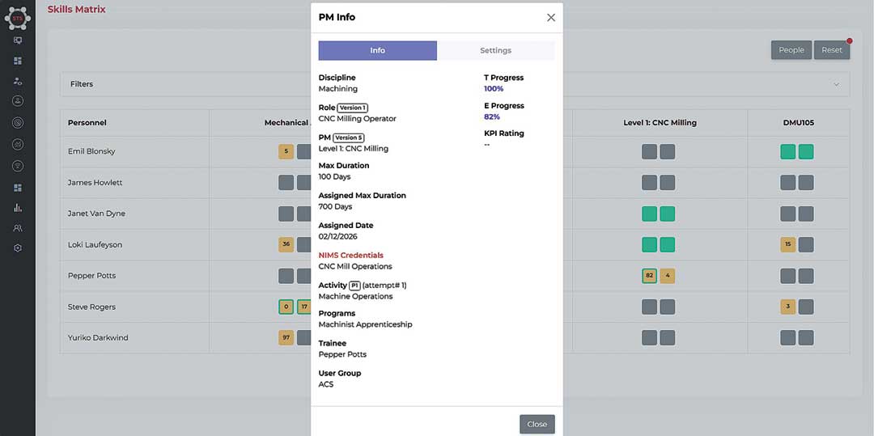Open the presentation screen sidebar icon
Image resolution: width=874 pixels, height=436 pixels.
(18, 40)
